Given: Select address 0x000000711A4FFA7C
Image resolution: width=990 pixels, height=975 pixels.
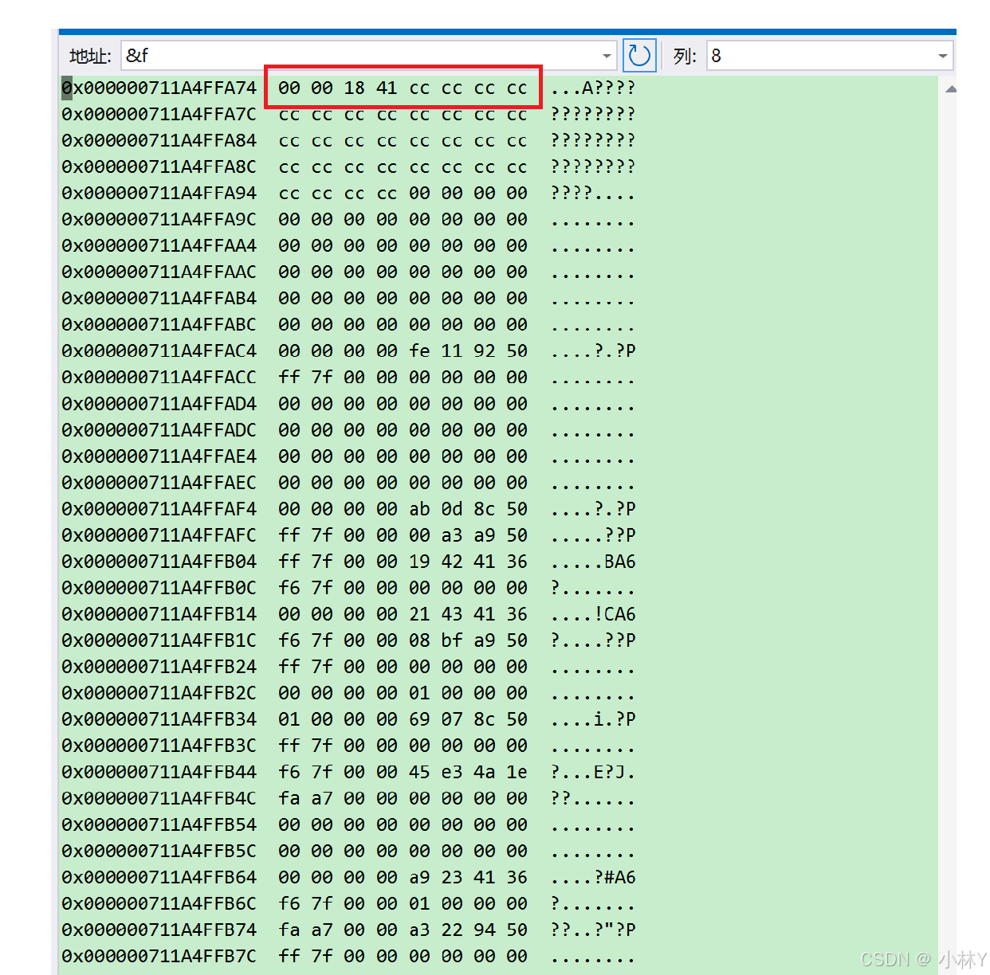Looking at the screenshot, I should click(159, 114).
